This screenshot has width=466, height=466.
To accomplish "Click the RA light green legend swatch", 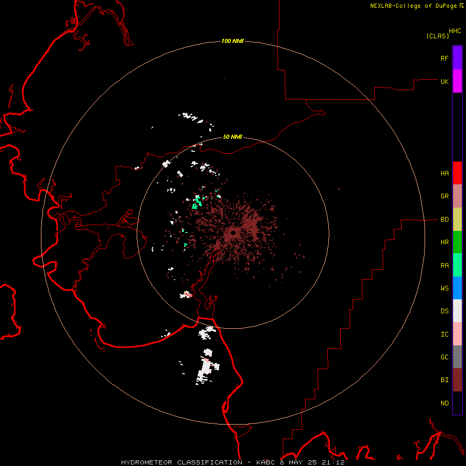I will tap(457, 265).
